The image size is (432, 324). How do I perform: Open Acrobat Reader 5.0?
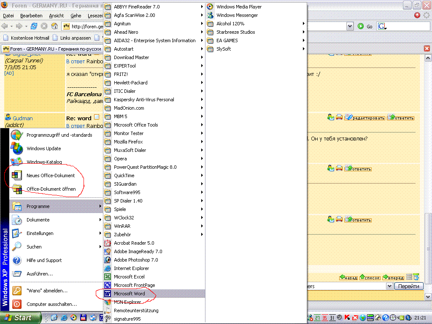[154, 243]
